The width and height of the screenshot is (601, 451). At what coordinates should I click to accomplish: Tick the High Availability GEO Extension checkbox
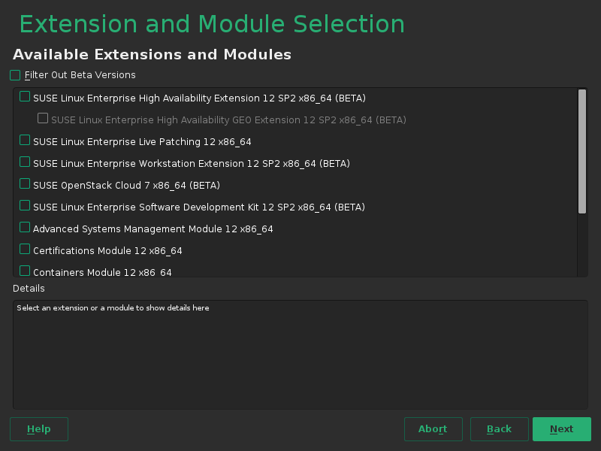pos(43,119)
